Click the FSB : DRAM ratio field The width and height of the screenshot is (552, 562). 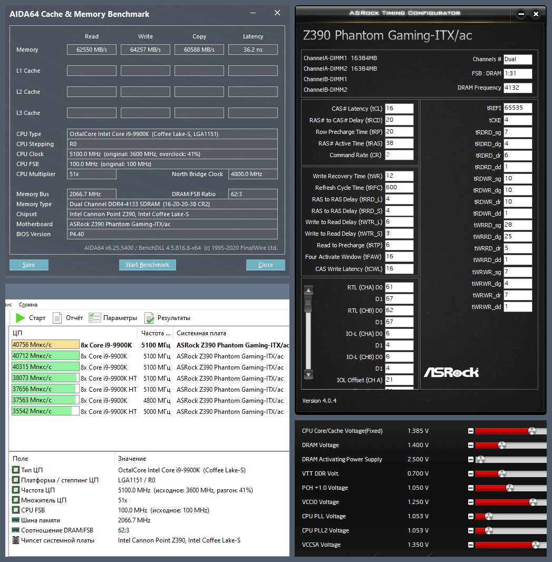coord(518,73)
